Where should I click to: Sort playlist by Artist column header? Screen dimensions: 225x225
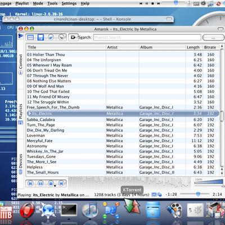point(123,47)
